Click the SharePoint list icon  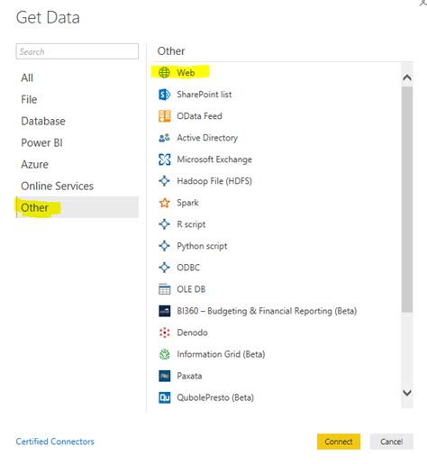[x=164, y=95]
